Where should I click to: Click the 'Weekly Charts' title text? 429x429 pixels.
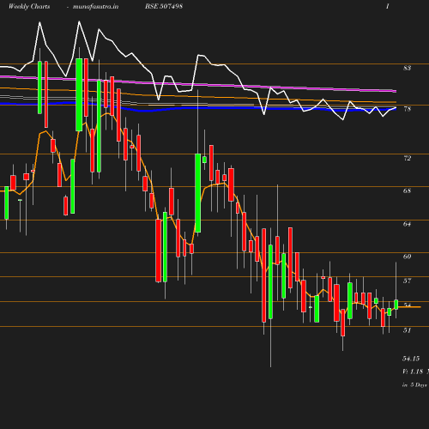(29, 6)
